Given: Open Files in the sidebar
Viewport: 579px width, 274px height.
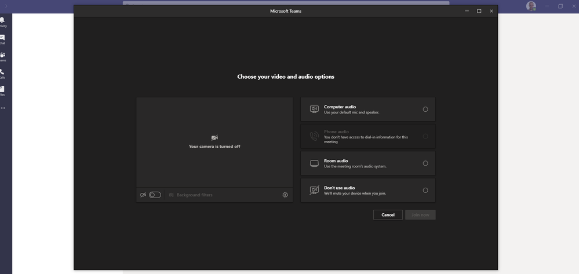Looking at the screenshot, I should (3, 91).
